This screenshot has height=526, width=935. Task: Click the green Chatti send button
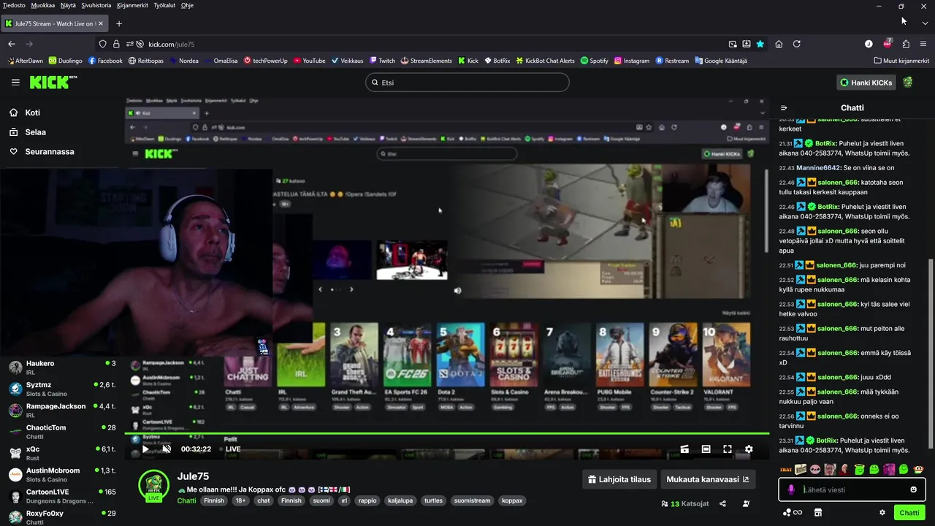pyautogui.click(x=909, y=513)
